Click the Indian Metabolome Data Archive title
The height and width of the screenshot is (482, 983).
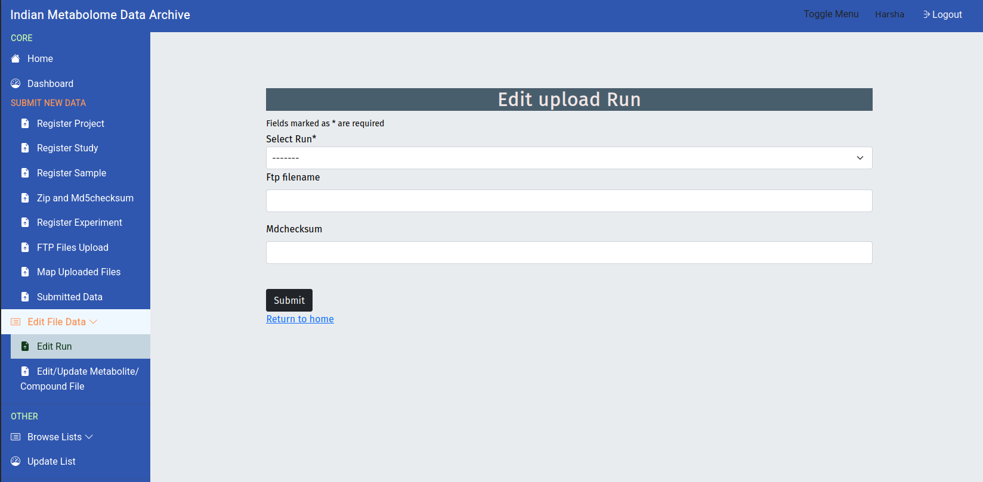[x=100, y=15]
